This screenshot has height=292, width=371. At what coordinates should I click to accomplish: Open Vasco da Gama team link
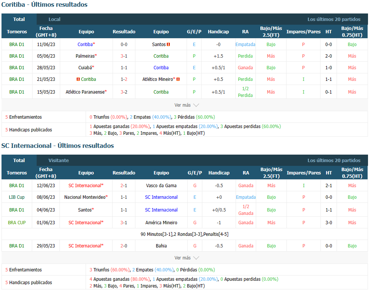[x=161, y=185]
